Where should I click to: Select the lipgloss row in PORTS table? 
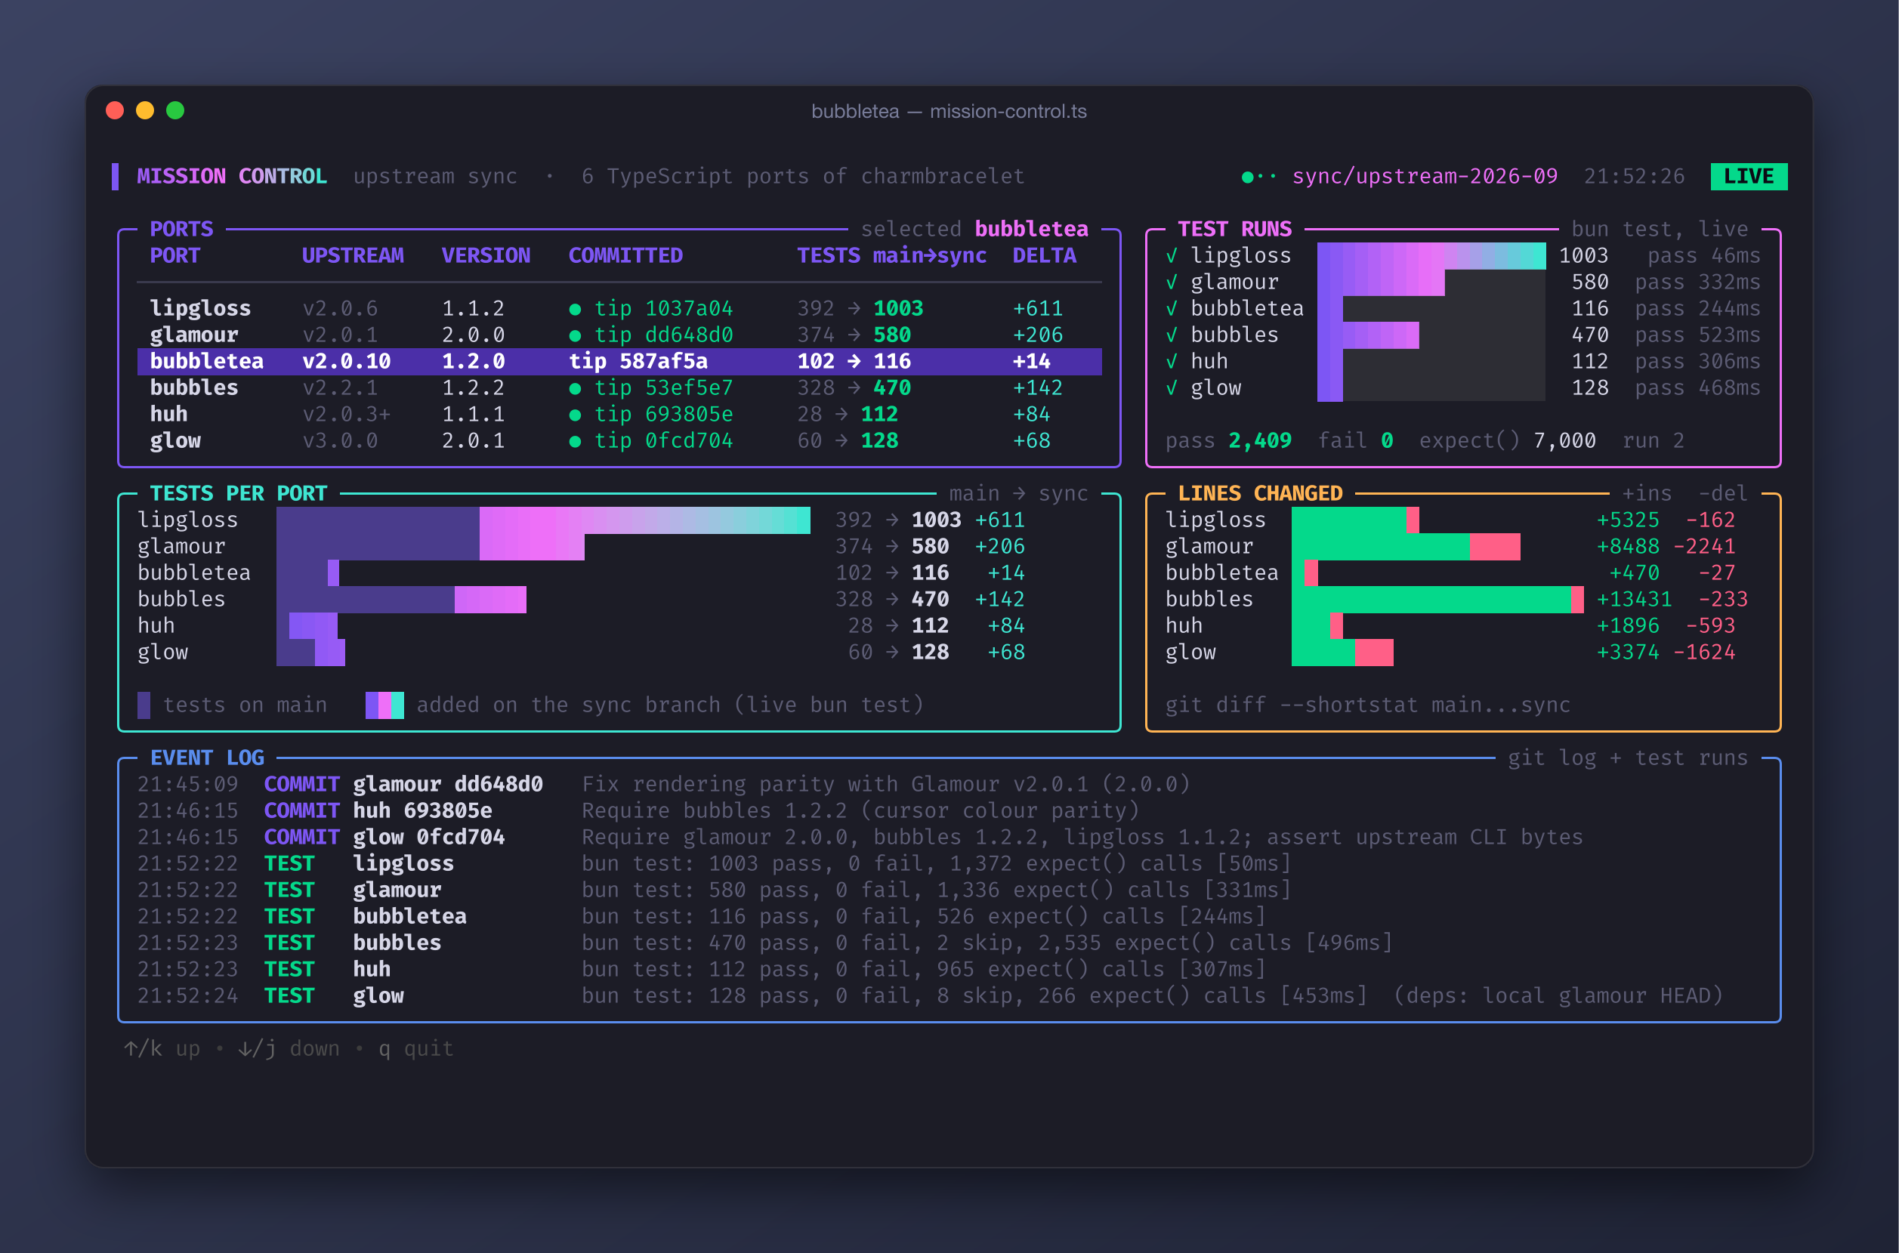[619, 308]
